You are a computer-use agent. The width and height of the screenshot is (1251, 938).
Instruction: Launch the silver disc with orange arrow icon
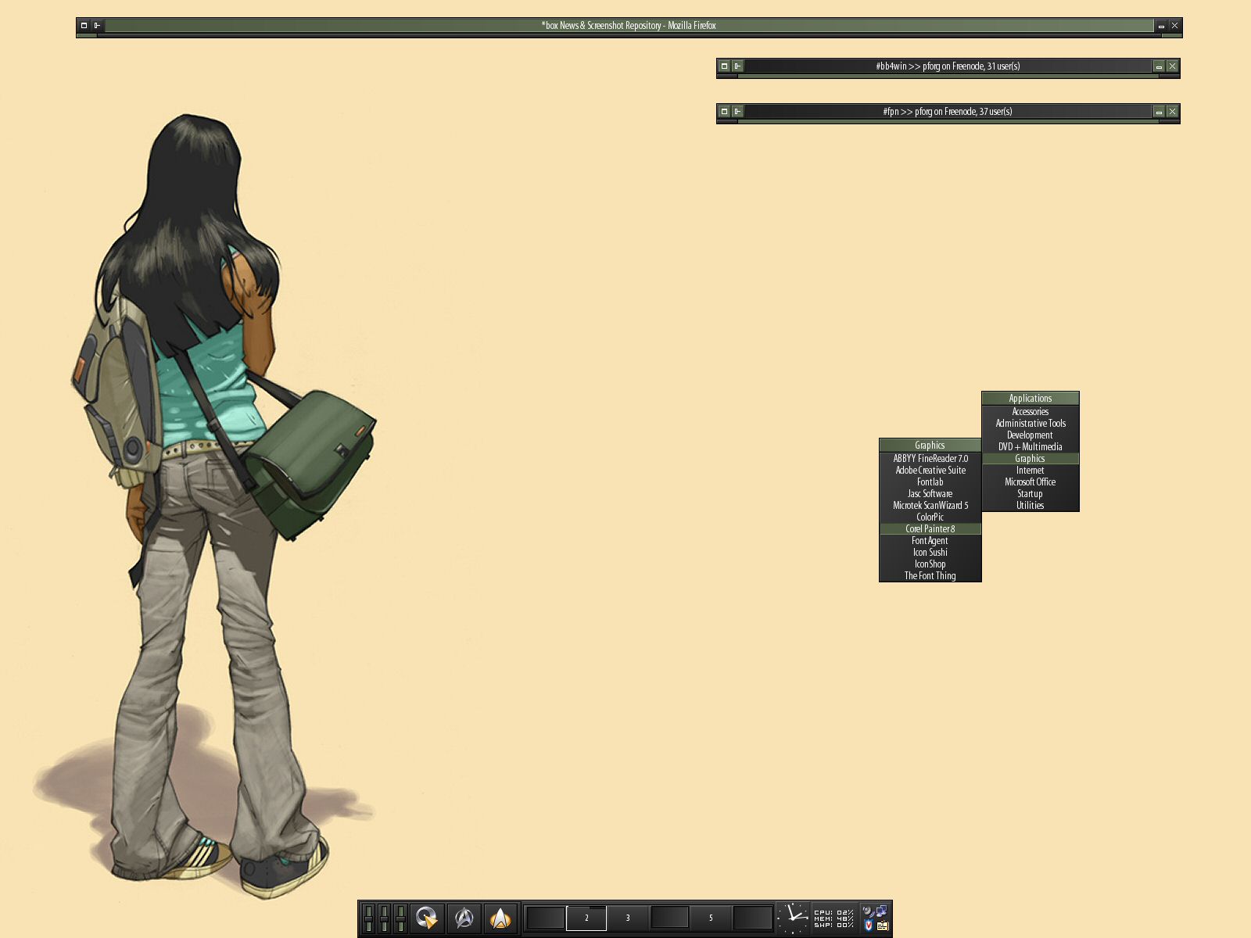426,918
